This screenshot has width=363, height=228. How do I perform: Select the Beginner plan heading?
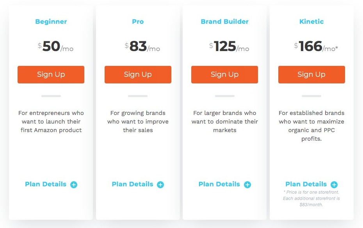pos(51,21)
